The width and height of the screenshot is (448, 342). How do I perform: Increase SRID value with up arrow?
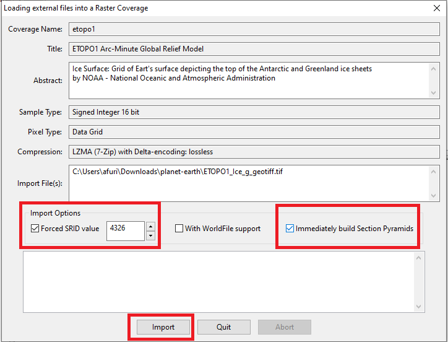pos(150,226)
